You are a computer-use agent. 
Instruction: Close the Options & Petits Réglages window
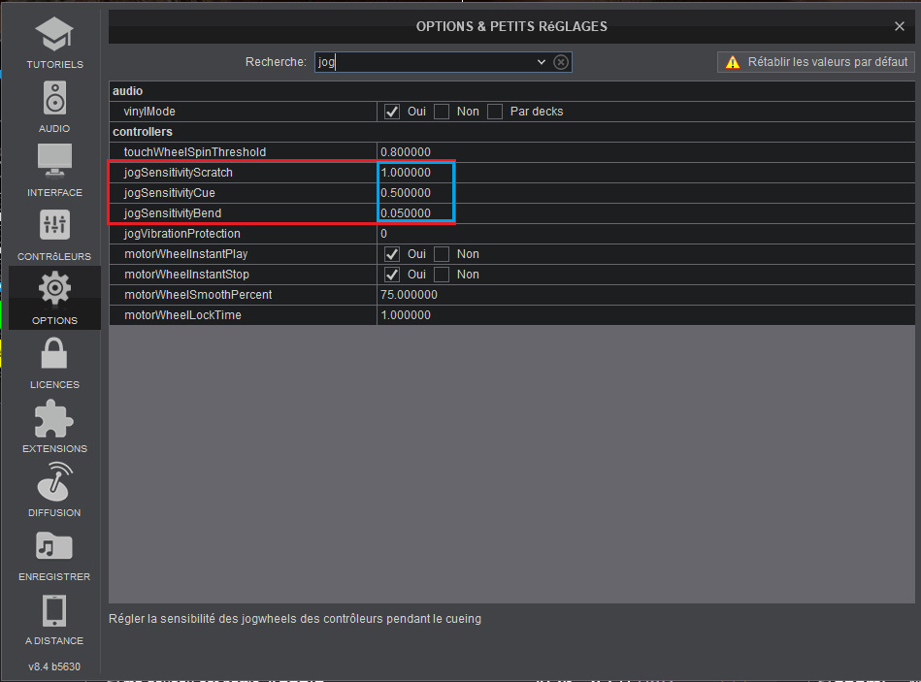point(900,26)
